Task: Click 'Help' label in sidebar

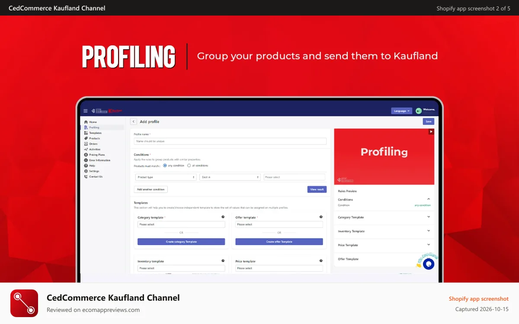Action: pos(92,165)
